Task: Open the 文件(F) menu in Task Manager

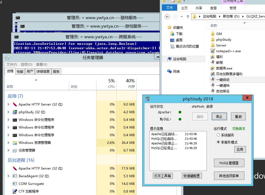Action: pos(12,64)
